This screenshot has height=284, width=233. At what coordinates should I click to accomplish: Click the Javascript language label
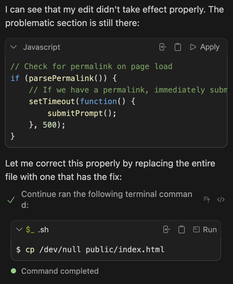[x=42, y=47]
